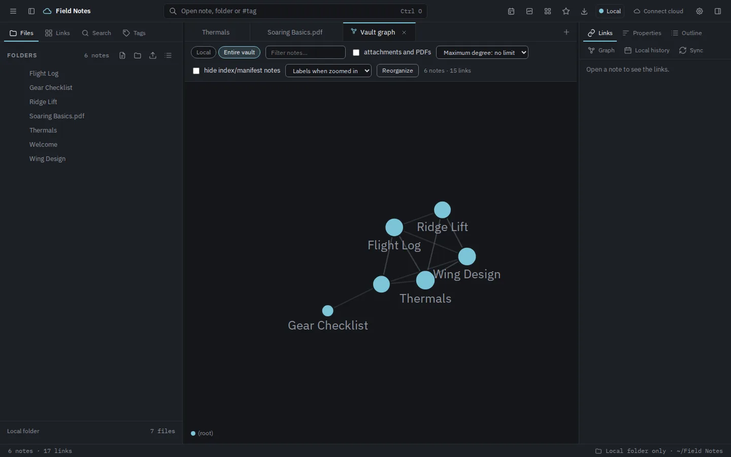
Task: Switch graph scope to Local
Action: coord(204,52)
